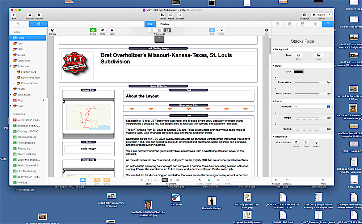Viewport: 362px width, 224px height.
Task: Open the Projects icon
Action: click(30, 15)
